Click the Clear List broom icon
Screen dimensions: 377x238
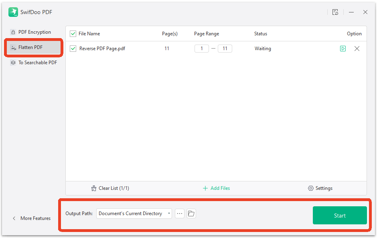(x=94, y=188)
